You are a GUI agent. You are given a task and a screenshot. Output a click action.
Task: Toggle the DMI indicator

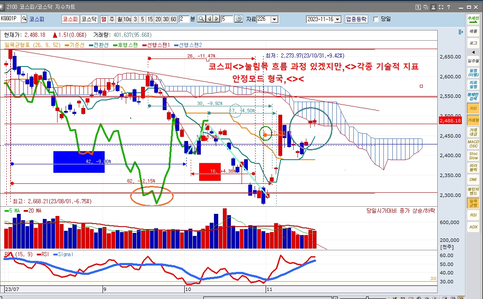pos(473,179)
